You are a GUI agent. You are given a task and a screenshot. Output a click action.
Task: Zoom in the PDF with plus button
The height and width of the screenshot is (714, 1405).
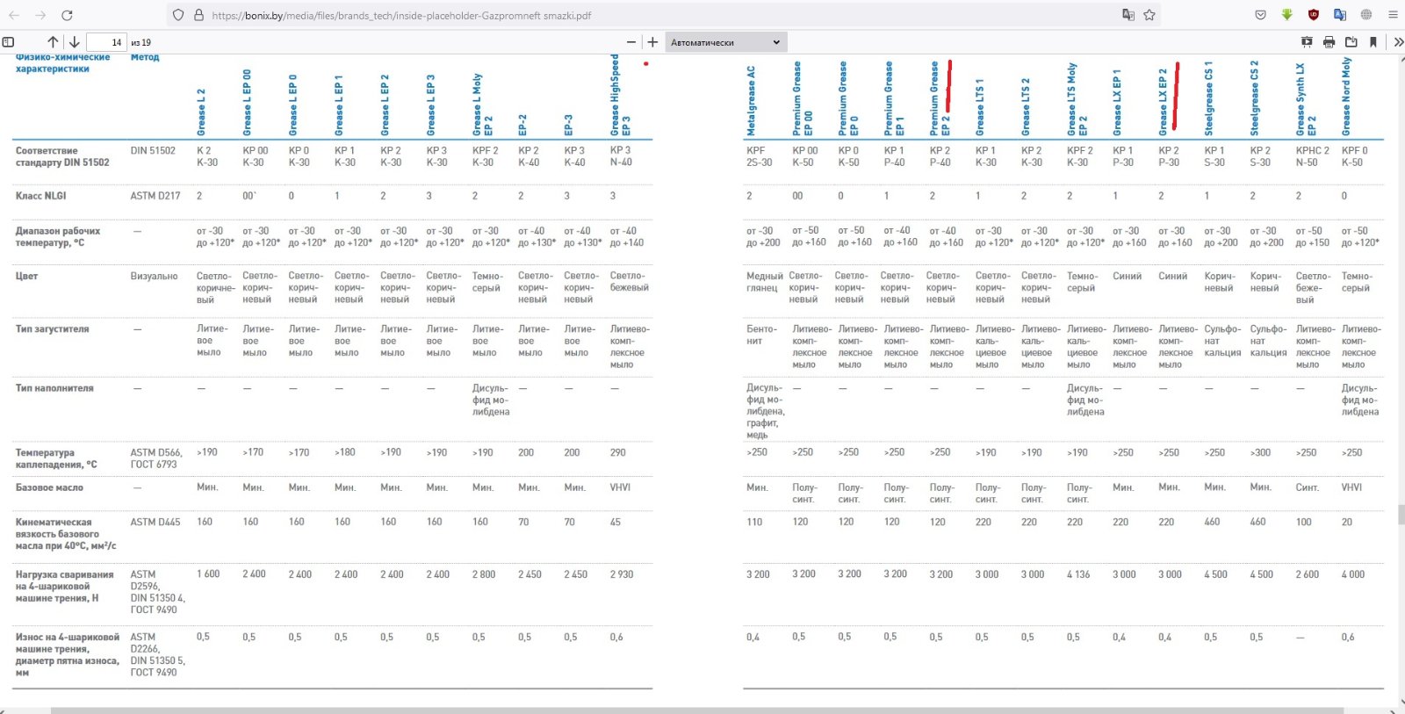click(652, 42)
